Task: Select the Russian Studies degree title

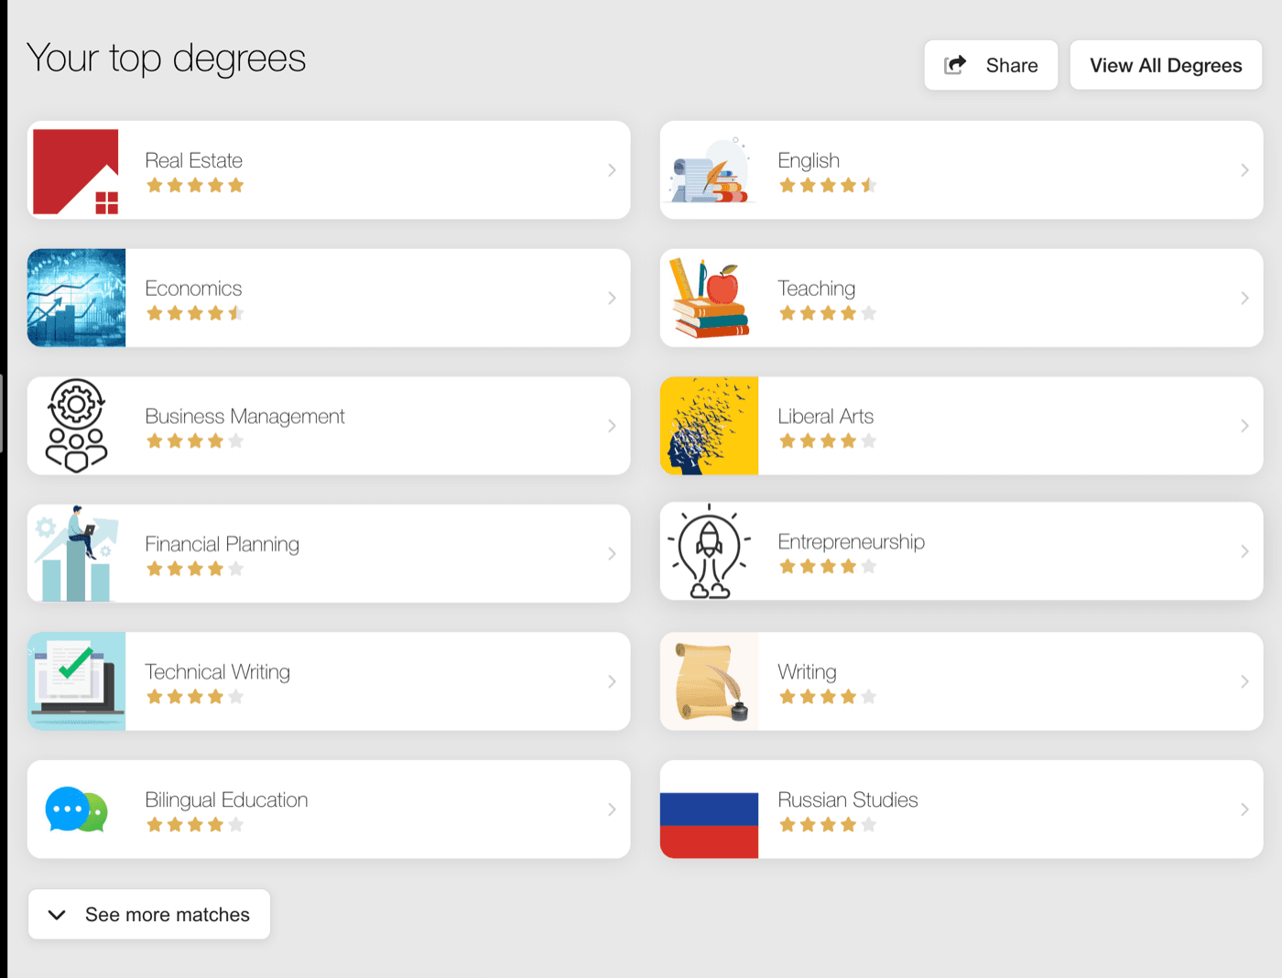Action: (847, 799)
